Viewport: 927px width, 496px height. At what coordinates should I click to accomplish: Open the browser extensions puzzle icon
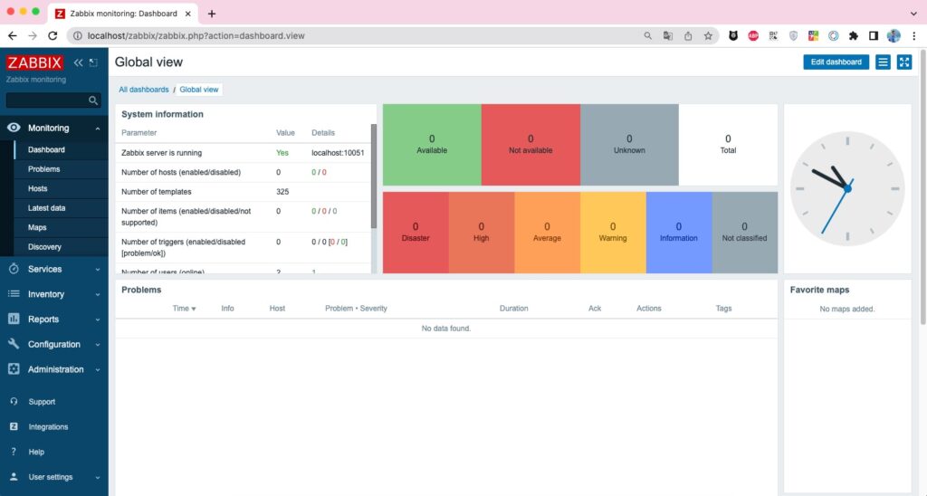pos(853,36)
